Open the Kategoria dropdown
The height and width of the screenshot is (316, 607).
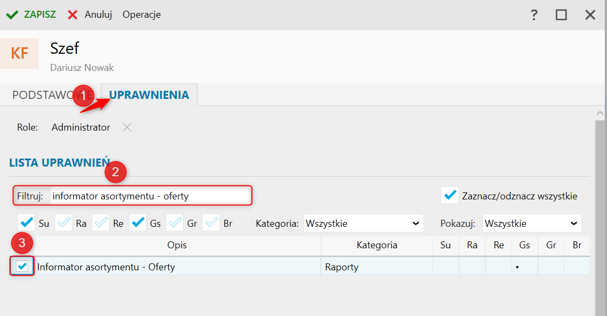363,223
